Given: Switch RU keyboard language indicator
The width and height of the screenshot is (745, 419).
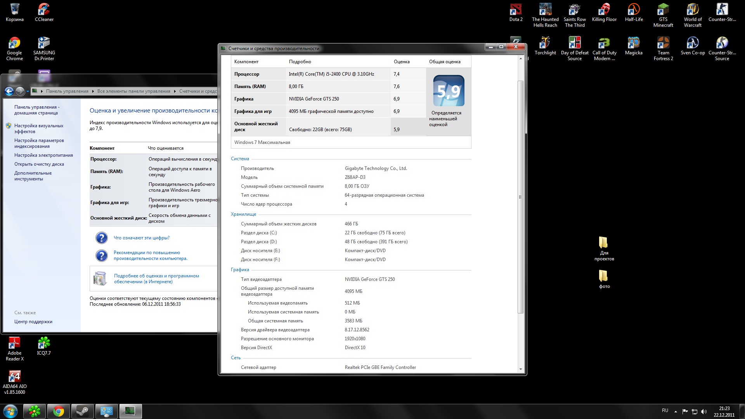Looking at the screenshot, I should click(x=665, y=410).
